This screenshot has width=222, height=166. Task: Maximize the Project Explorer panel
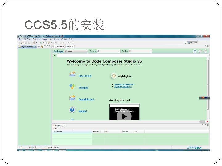click(50, 46)
